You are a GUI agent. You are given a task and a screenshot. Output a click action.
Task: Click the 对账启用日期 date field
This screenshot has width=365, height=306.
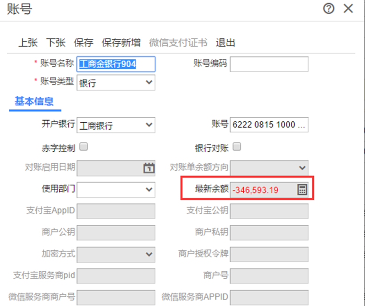pos(116,168)
